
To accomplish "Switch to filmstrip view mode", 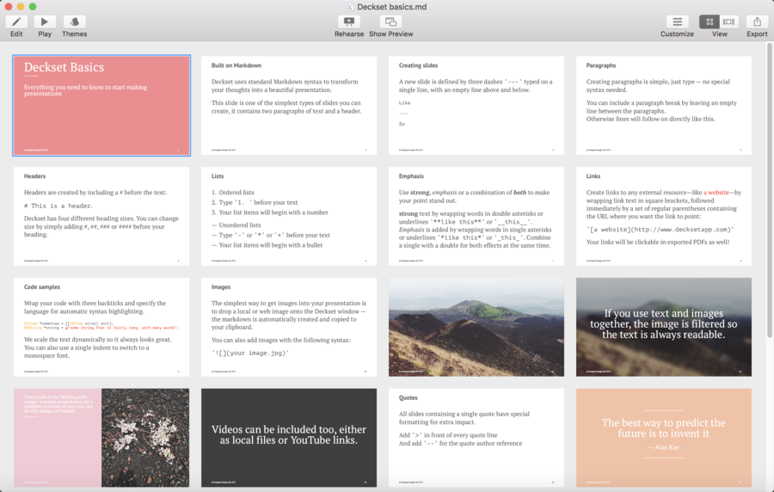I will [728, 22].
